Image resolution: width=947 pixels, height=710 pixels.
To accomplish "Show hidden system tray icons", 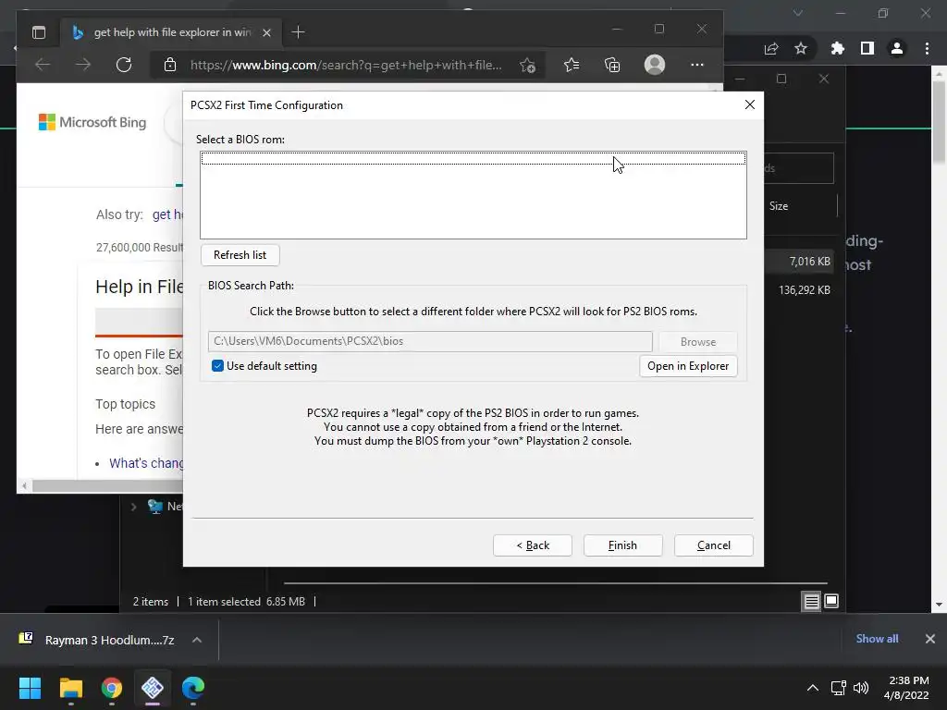I will click(x=813, y=688).
